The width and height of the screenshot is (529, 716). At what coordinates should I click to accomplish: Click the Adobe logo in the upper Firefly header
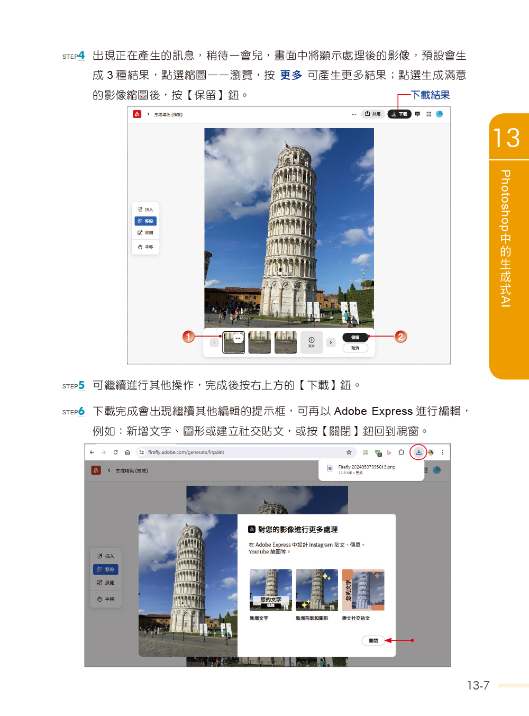coord(137,114)
